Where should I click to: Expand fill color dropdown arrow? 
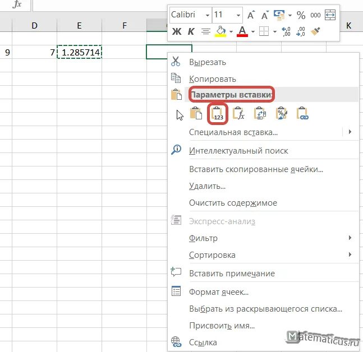(x=231, y=31)
